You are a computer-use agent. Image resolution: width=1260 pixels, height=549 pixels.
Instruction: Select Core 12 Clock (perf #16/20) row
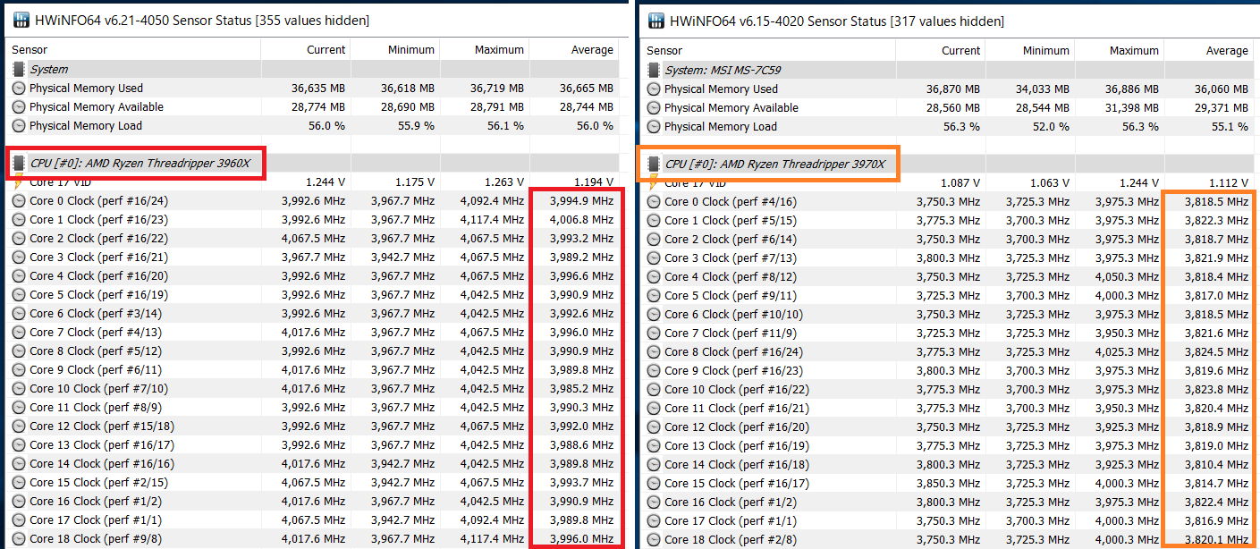947,427
